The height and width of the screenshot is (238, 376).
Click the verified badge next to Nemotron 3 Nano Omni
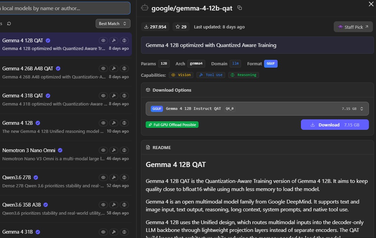[60, 150]
